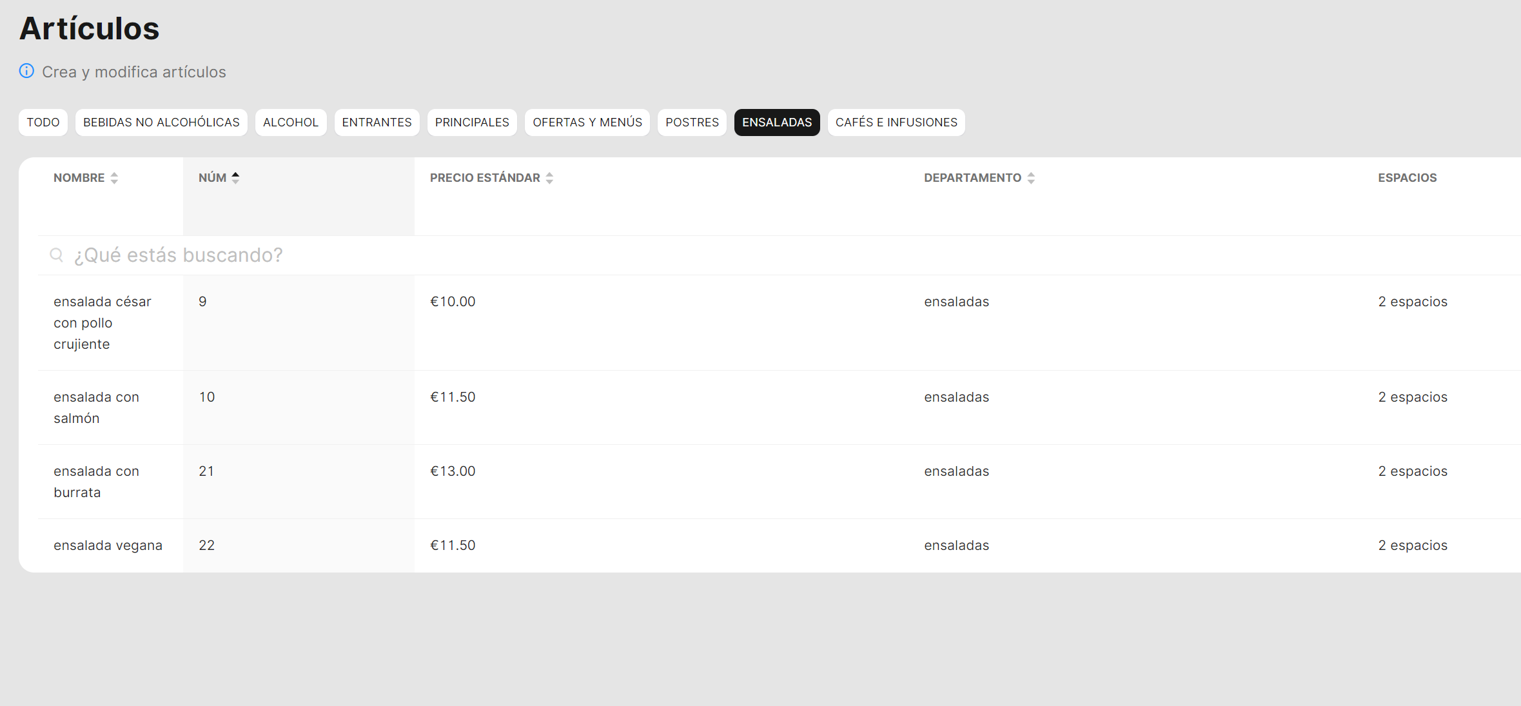The height and width of the screenshot is (706, 1521).
Task: Focus the '¿Qué estás buscando?' search field
Action: (x=451, y=255)
